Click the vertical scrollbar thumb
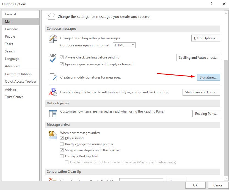 226,38
